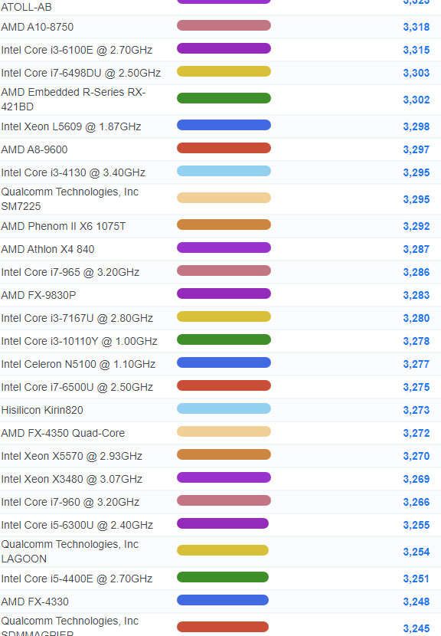Click the score 3,273 for Hisilicon Kirin820
The height and width of the screenshot is (636, 441).
416,411
